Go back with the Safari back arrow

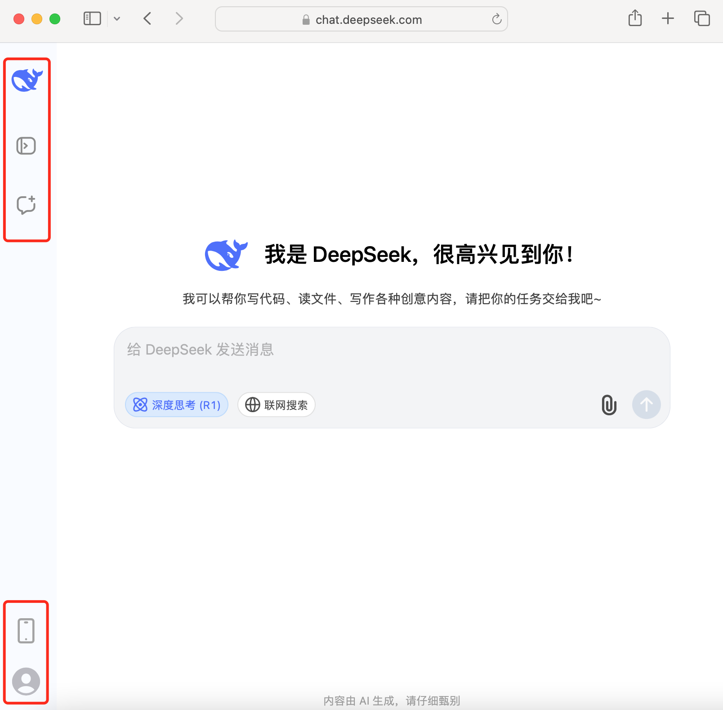click(147, 18)
